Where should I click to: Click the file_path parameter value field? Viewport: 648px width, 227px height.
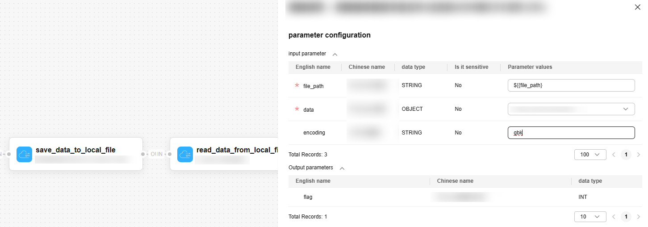(571, 85)
